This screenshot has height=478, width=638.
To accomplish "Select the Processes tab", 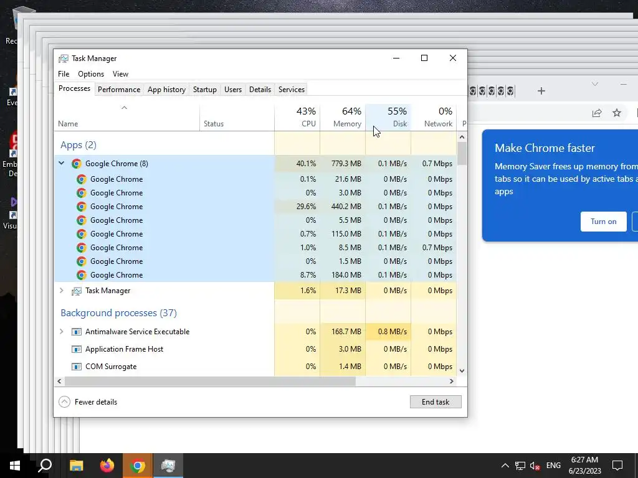I will pos(75,88).
